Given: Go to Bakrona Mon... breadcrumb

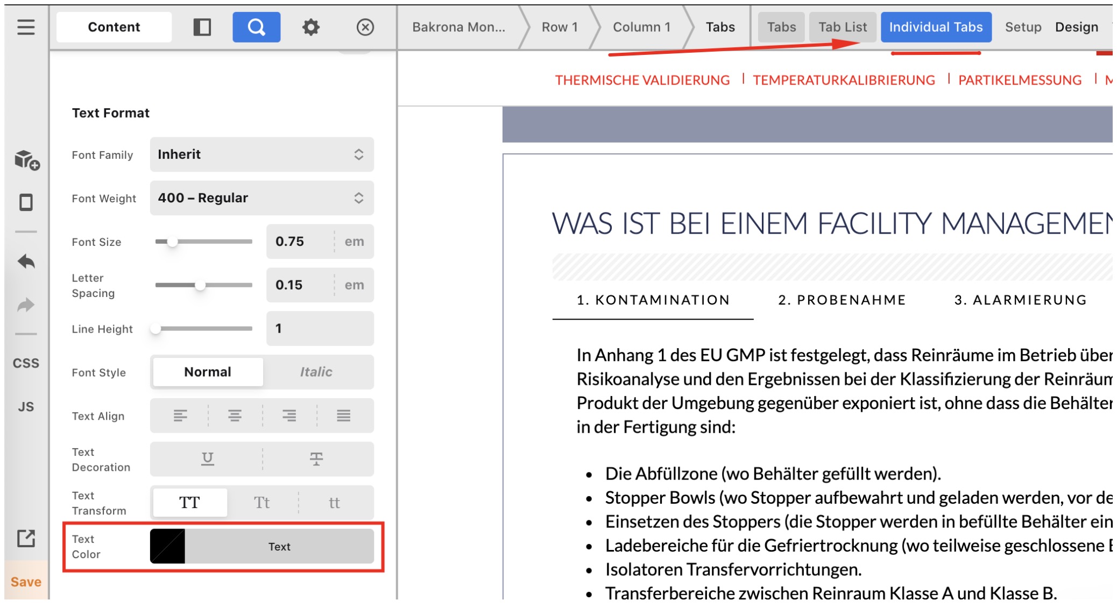Looking at the screenshot, I should (x=458, y=27).
